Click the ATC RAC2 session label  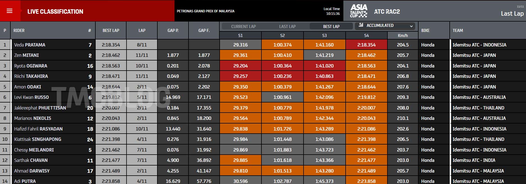tap(387, 11)
